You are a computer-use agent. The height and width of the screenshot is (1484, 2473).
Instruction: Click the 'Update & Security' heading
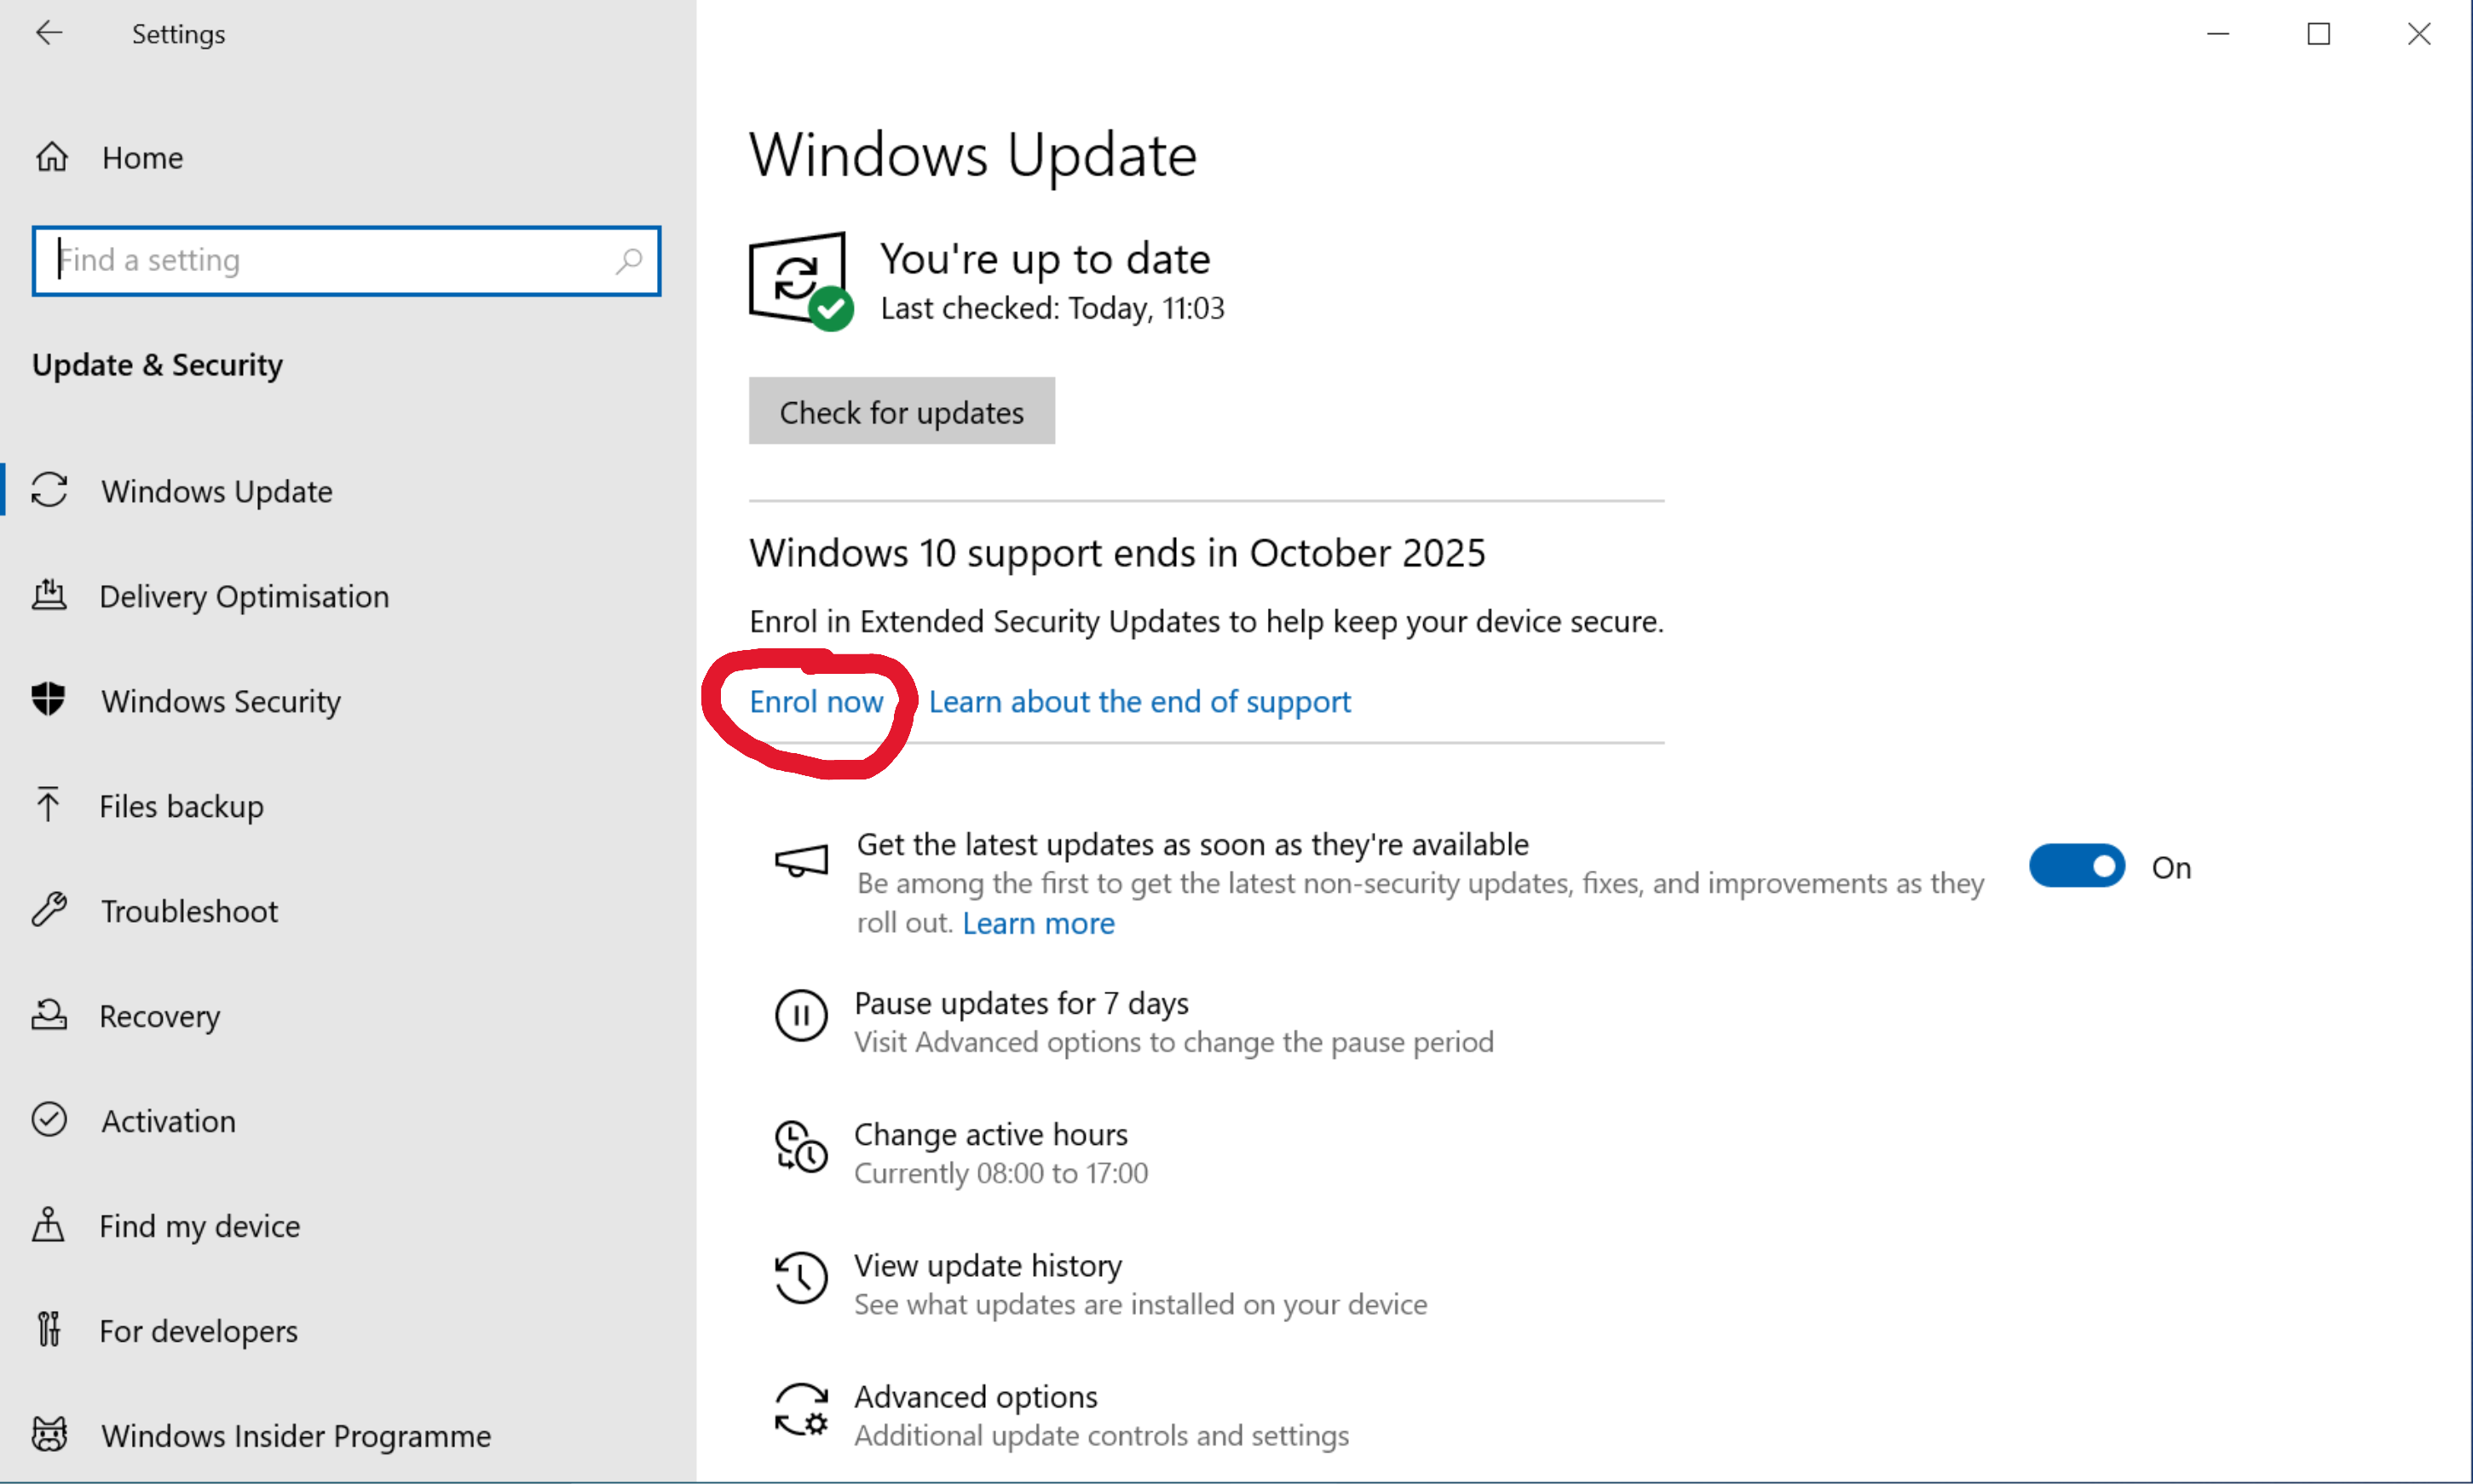pyautogui.click(x=157, y=364)
